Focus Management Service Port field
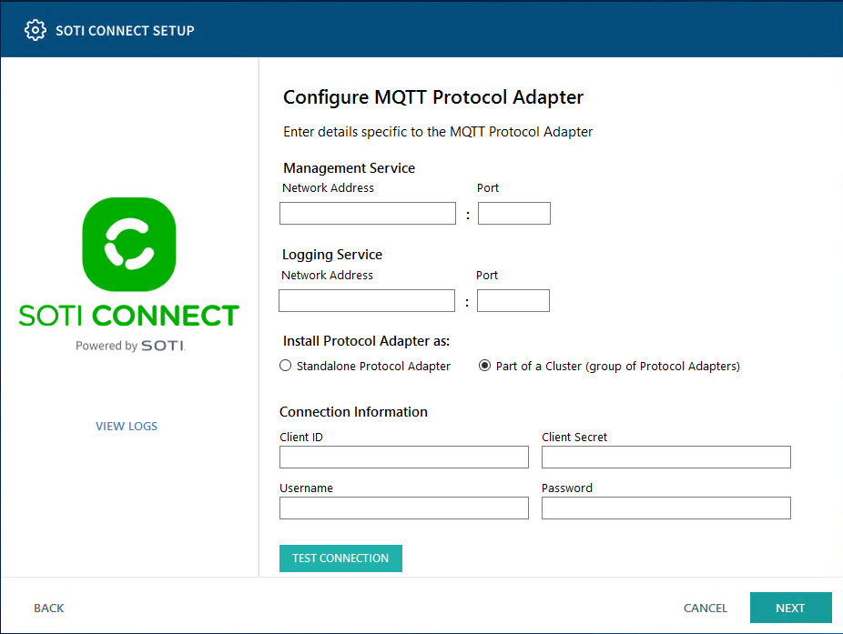843x634 pixels. click(514, 213)
